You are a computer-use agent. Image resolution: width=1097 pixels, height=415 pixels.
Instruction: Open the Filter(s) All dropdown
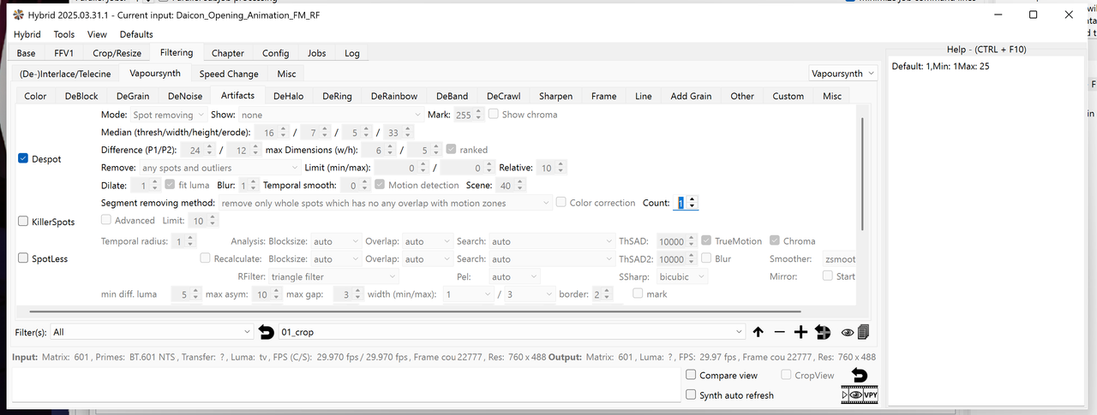[x=152, y=332]
